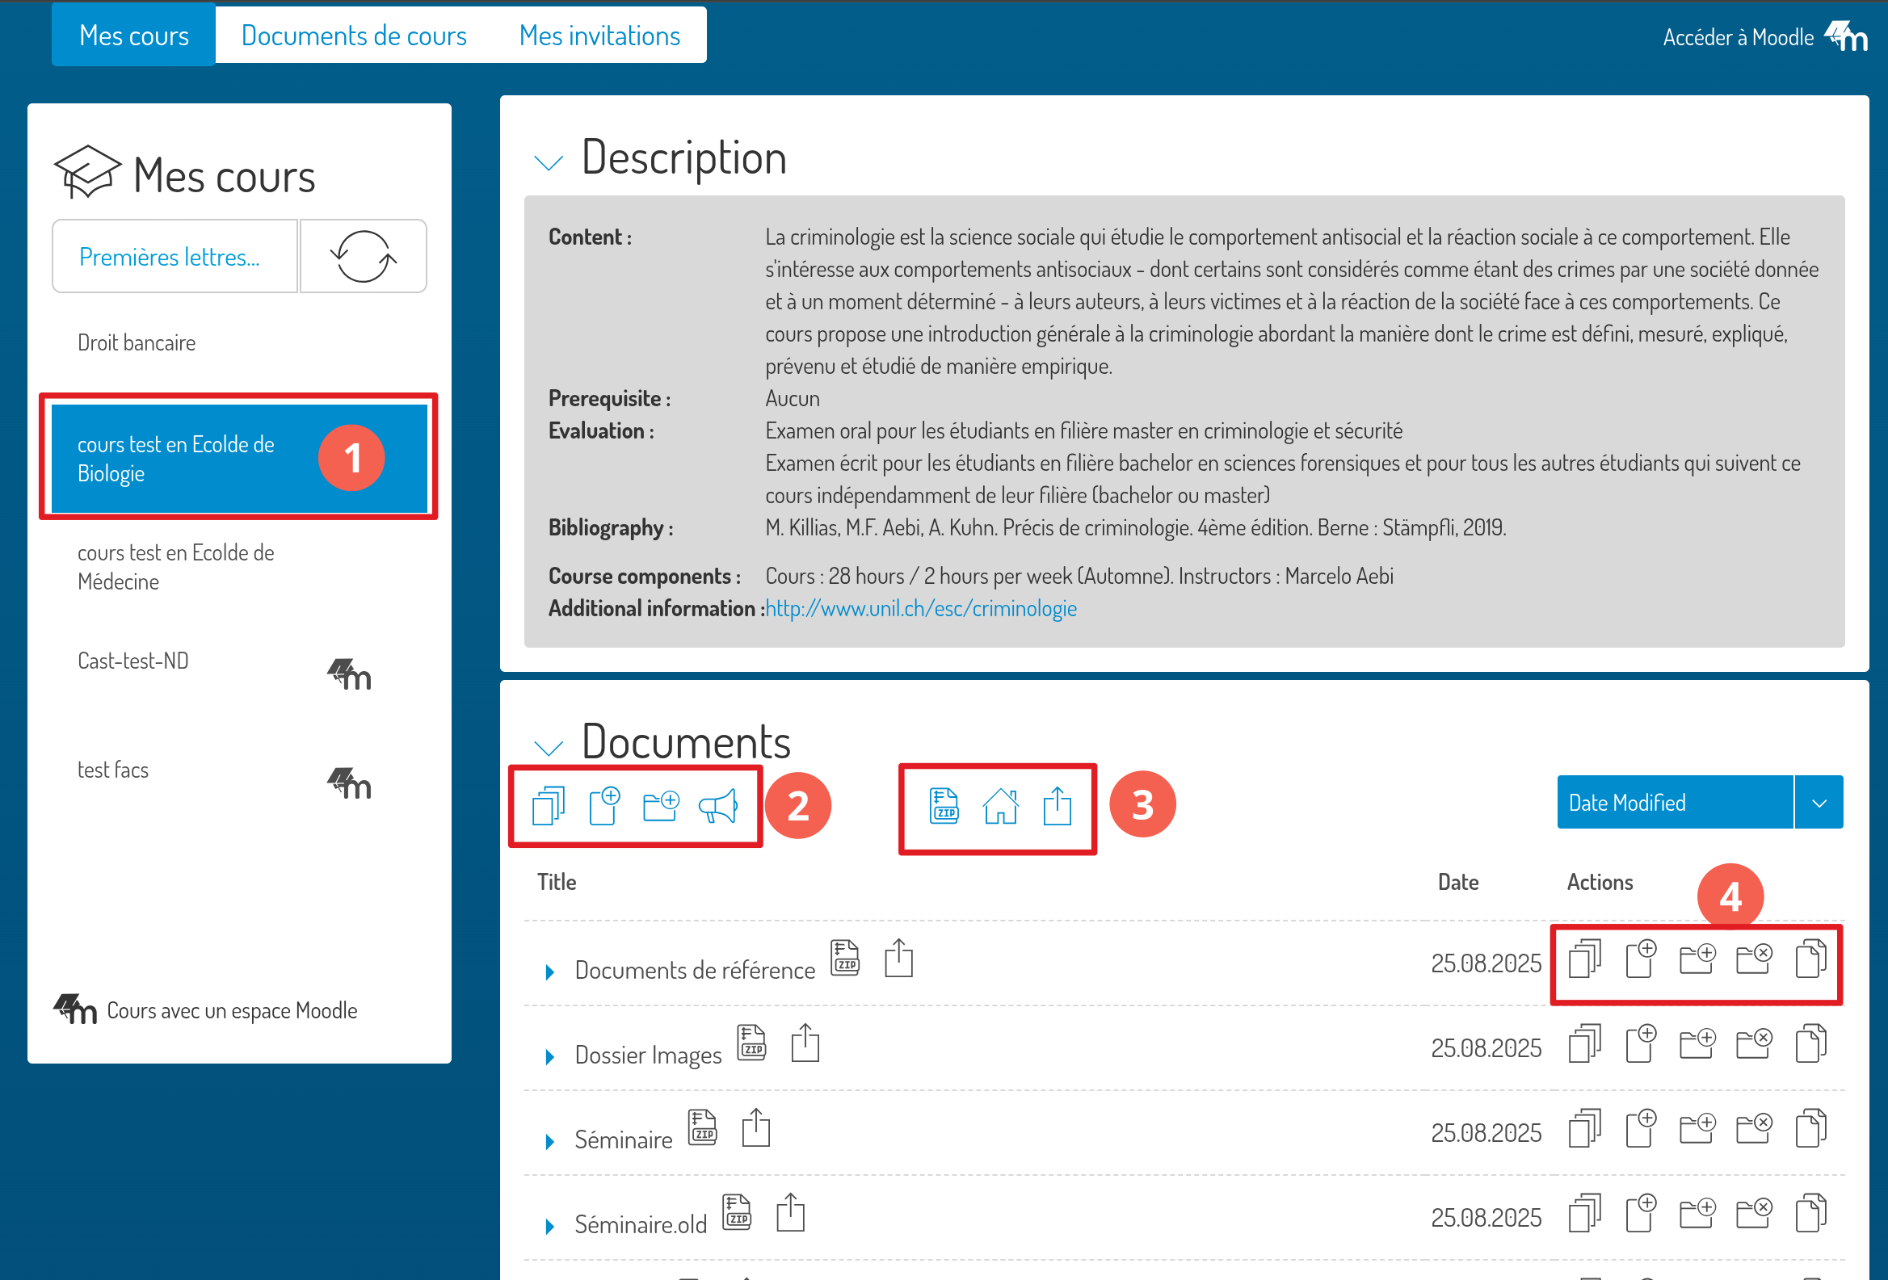1888x1280 pixels.
Task: Download all documents as ZIP from toolbar
Action: 943,806
